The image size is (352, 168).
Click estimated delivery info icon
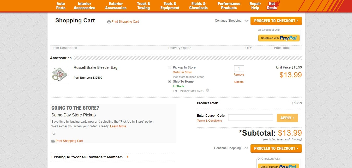207,90
